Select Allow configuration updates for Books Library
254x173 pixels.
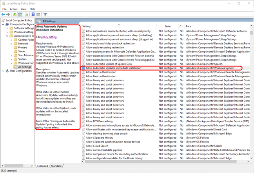point(114,158)
